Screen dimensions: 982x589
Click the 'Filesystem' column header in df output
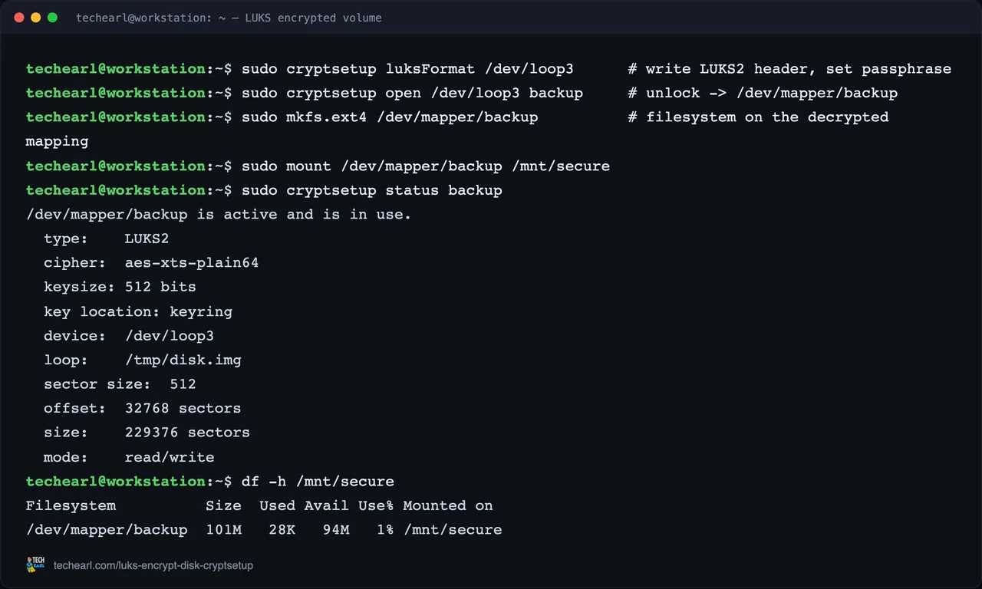click(71, 505)
